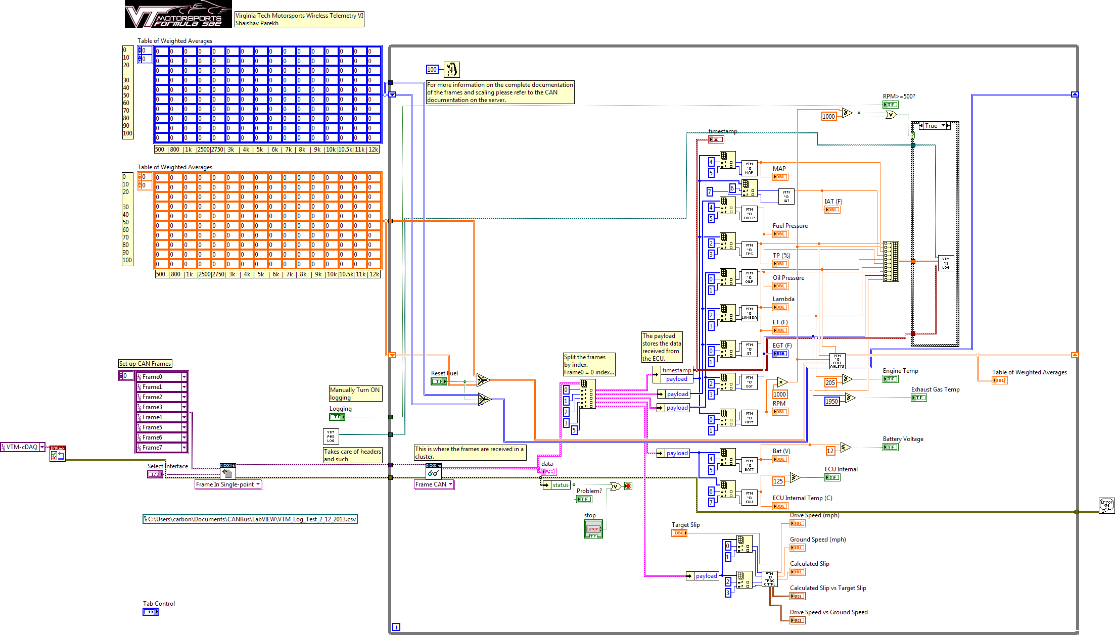This screenshot has width=1115, height=635.
Task: Click the Problem? boolean indicator
Action: pos(584,499)
